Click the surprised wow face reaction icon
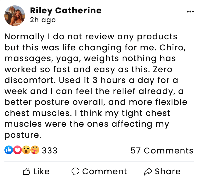The width and height of the screenshot is (198, 182). click(x=26, y=150)
